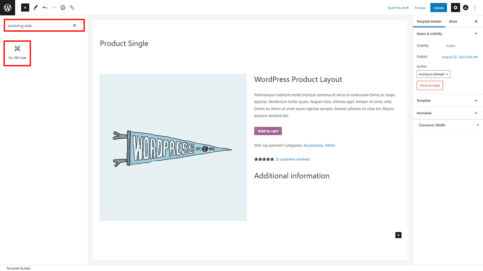Select the Template Builder tab
This screenshot has width=483, height=271.
coord(429,22)
